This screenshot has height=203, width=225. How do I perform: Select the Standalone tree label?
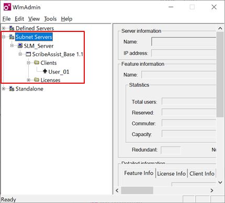(x=29, y=89)
